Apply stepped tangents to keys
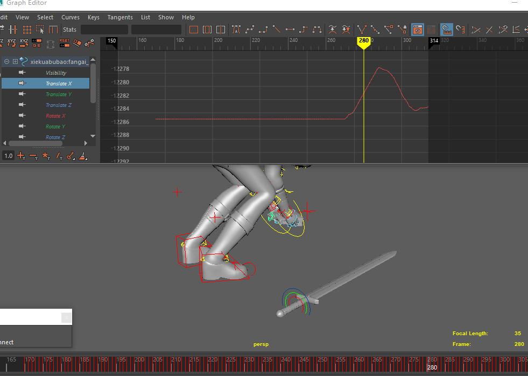Image resolution: width=528 pixels, height=376 pixels. (304, 30)
